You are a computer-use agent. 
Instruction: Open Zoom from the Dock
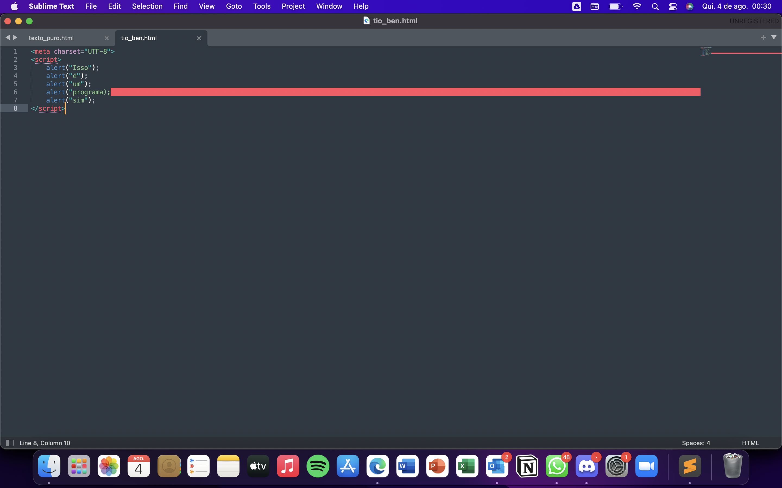coord(646,466)
